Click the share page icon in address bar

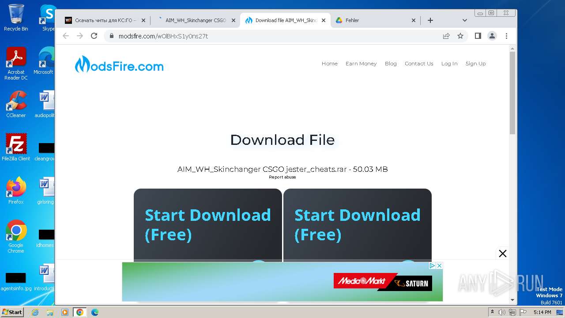pyautogui.click(x=446, y=36)
